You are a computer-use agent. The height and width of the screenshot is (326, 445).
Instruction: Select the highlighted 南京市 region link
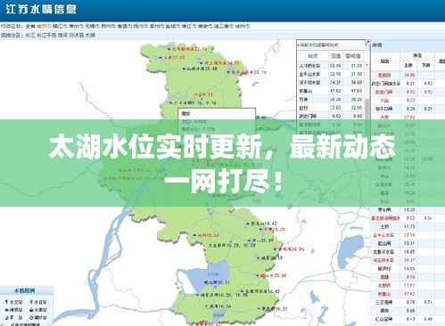[x=44, y=26]
